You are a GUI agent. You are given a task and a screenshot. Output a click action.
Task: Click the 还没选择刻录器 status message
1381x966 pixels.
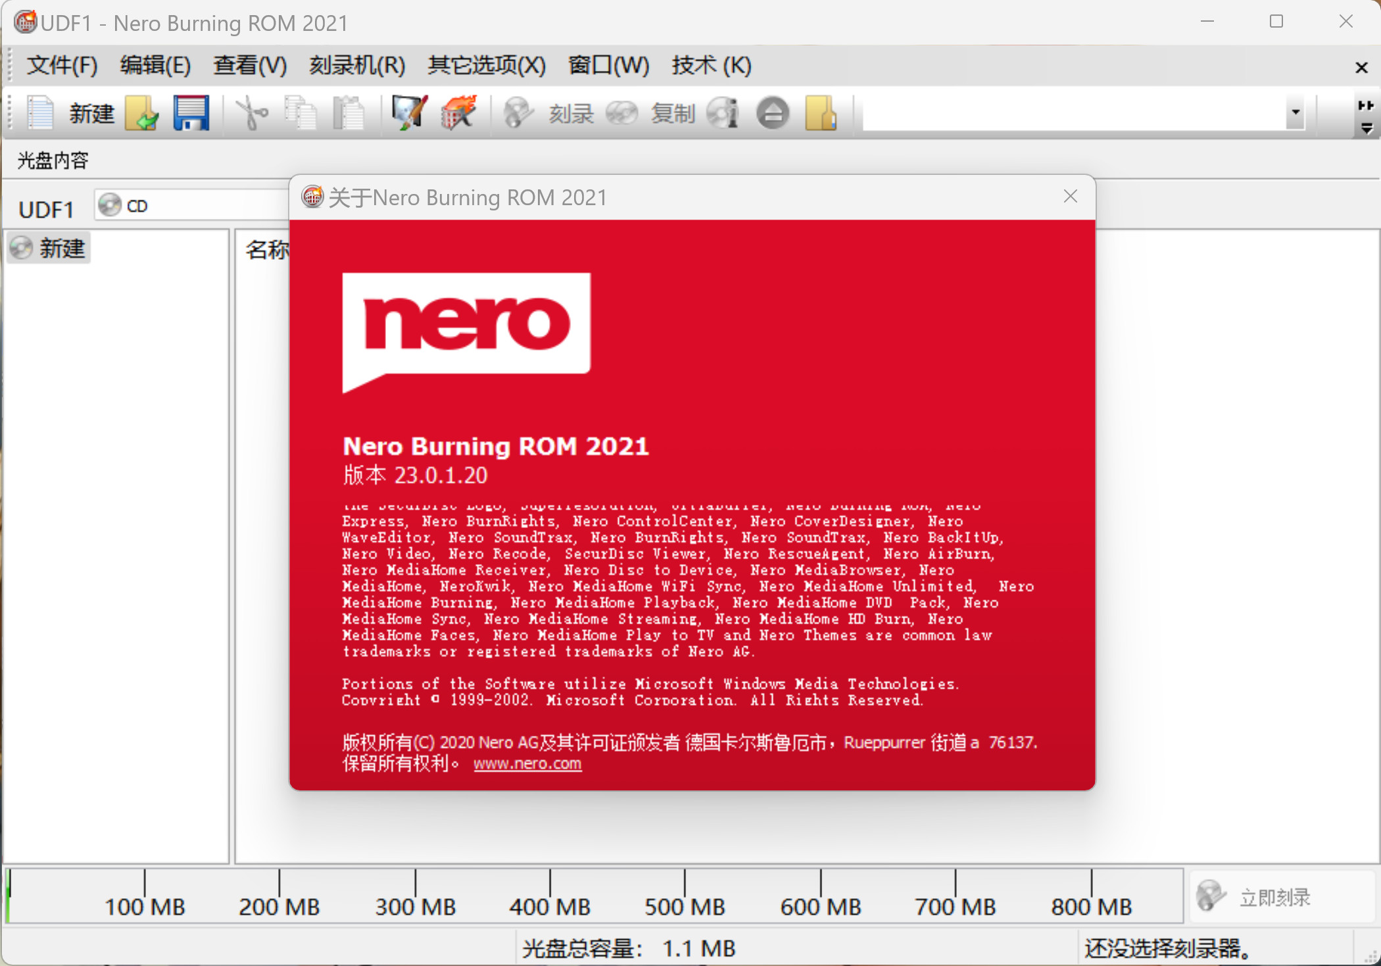(x=1168, y=948)
